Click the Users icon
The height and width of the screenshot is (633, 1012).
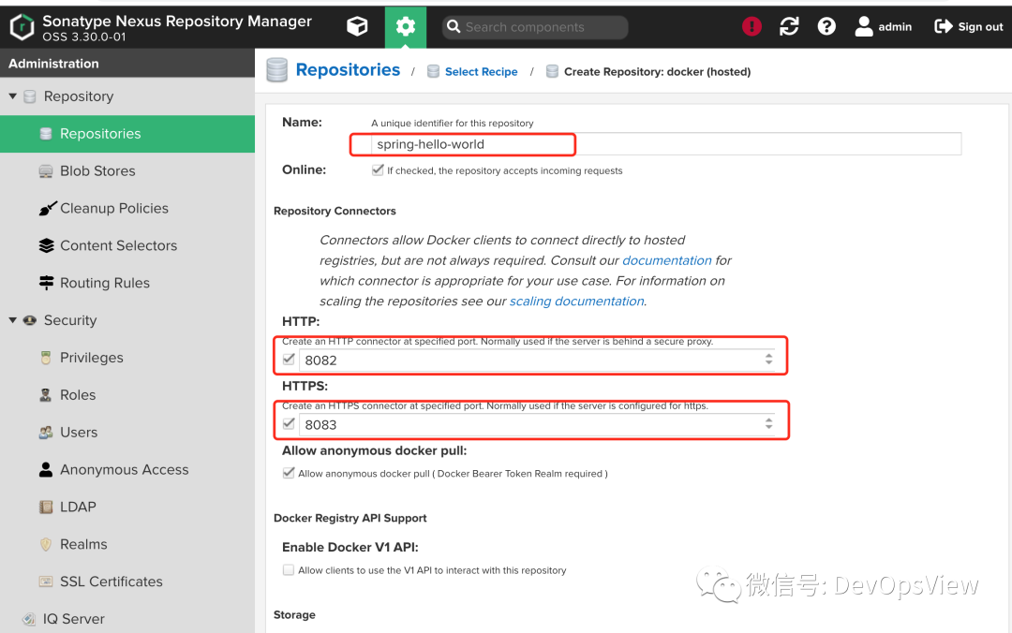tap(46, 433)
